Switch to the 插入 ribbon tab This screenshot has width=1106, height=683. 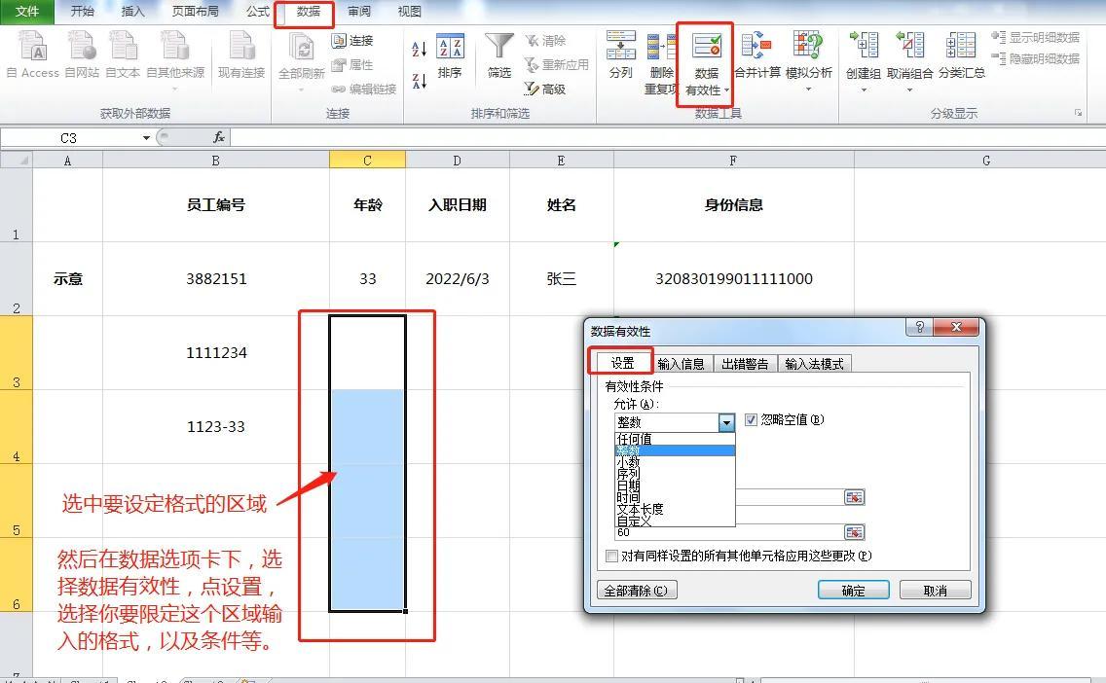pyautogui.click(x=132, y=12)
